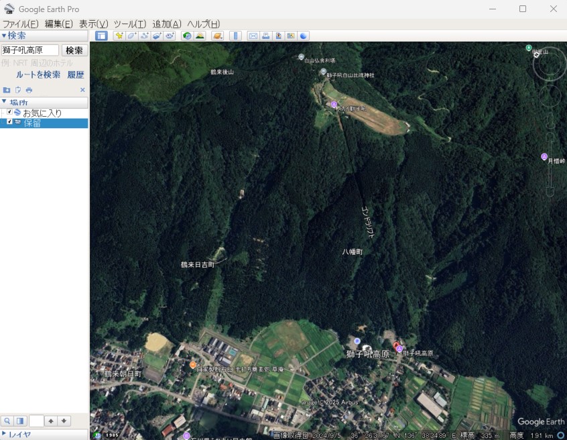Uncheck the お気に入り checkbox
Viewport: 567px width, 440px height.
point(9,113)
